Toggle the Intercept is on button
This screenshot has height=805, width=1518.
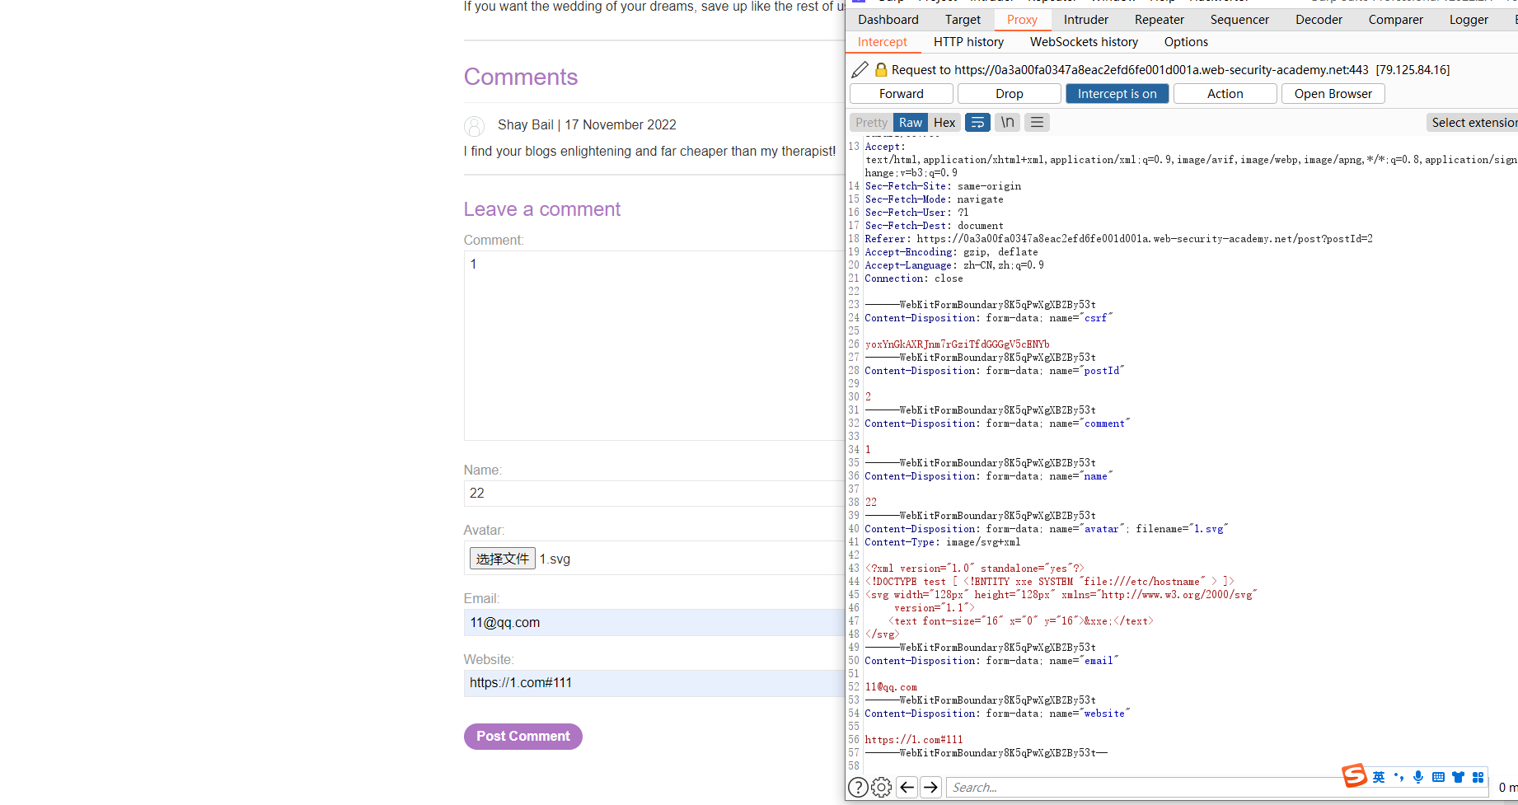(1117, 94)
